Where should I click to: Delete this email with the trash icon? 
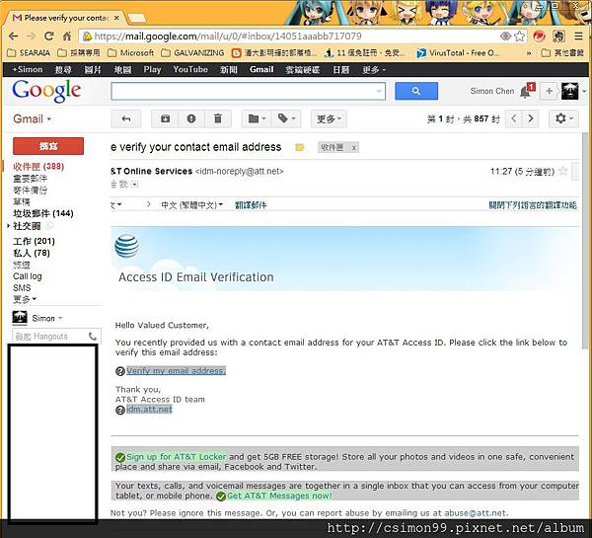coord(218,119)
